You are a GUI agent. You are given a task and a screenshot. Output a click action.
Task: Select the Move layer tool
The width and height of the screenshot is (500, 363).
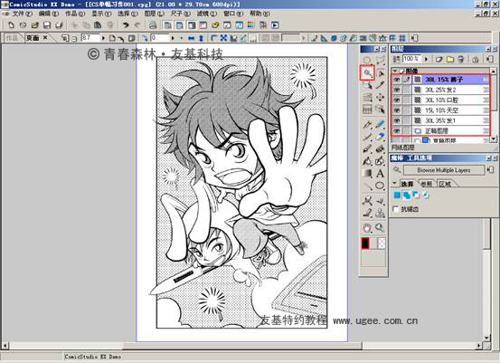380,98
